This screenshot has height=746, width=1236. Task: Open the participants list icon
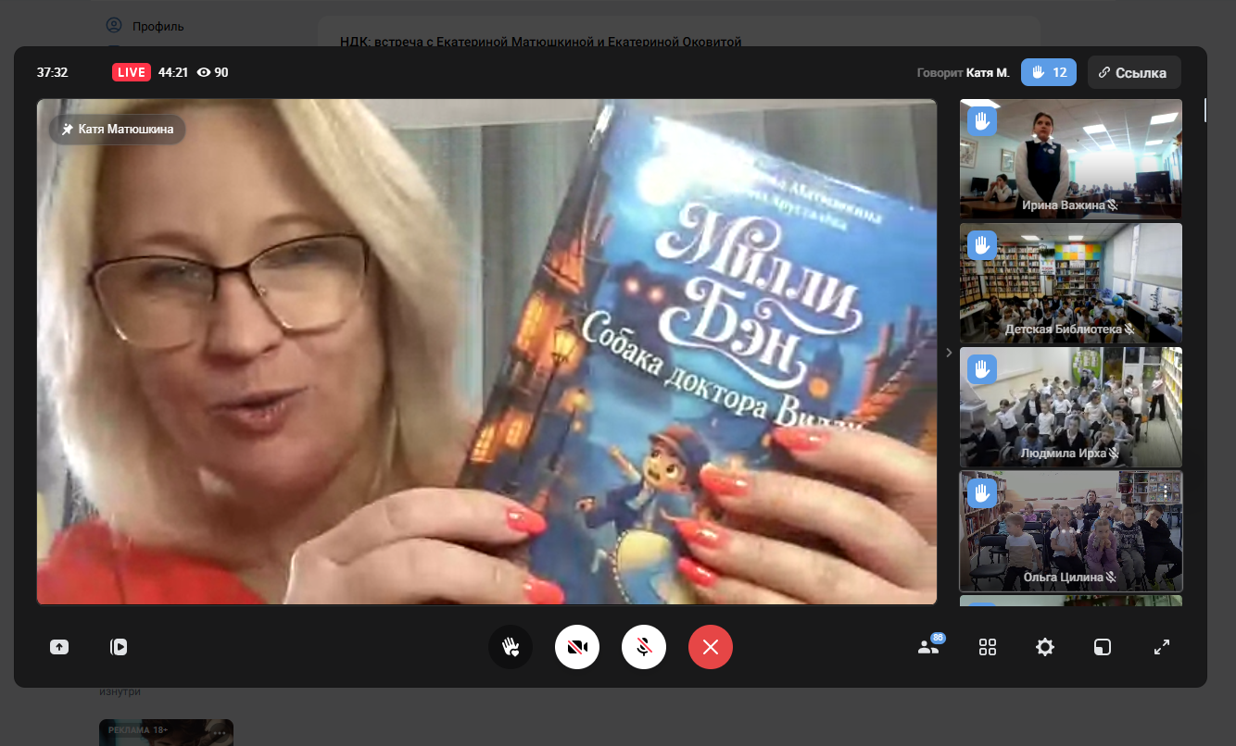(x=928, y=647)
